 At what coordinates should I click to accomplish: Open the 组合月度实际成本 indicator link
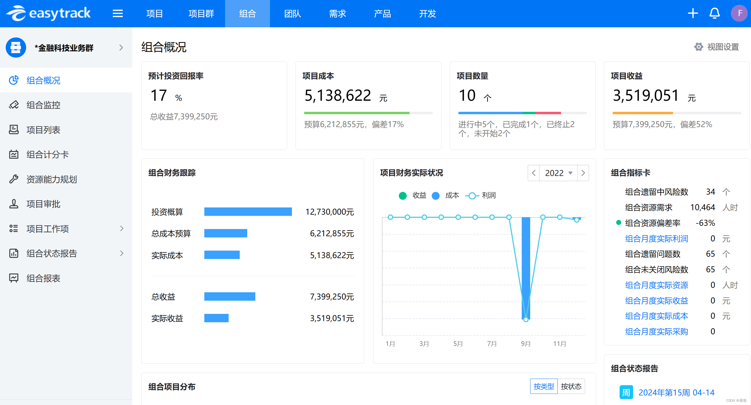[656, 316]
